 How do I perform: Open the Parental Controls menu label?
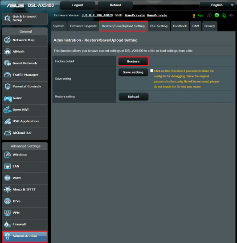27,86
